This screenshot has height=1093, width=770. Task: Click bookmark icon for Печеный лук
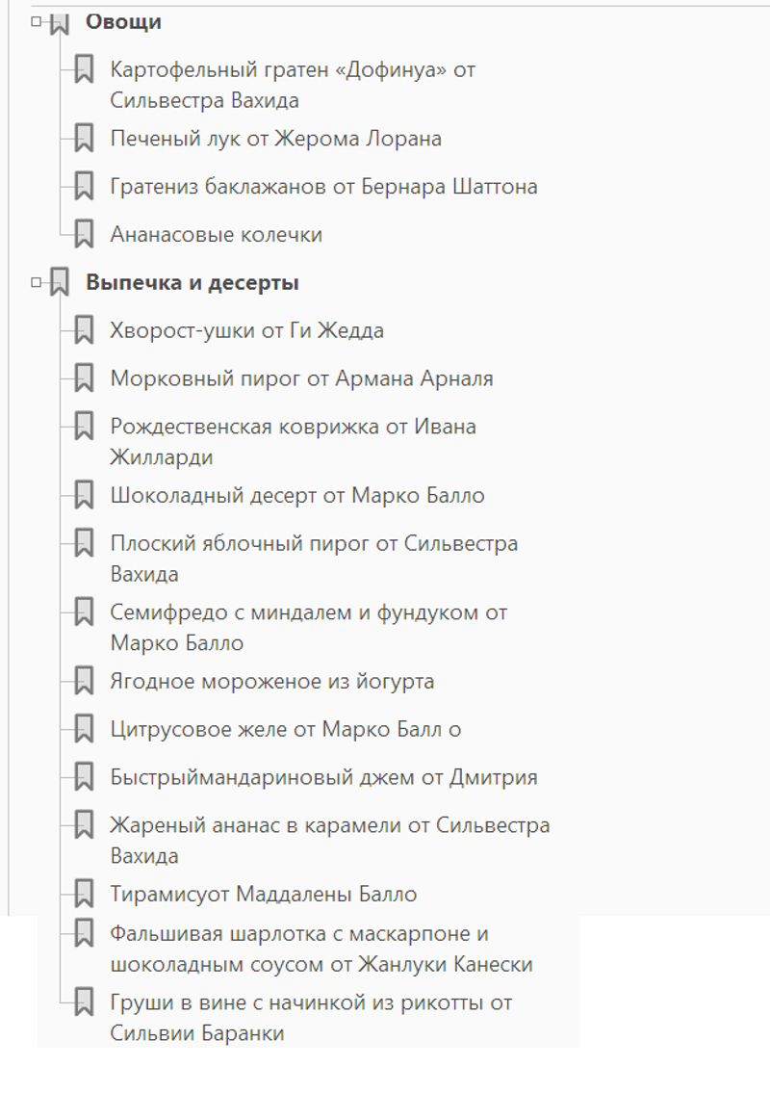click(84, 139)
